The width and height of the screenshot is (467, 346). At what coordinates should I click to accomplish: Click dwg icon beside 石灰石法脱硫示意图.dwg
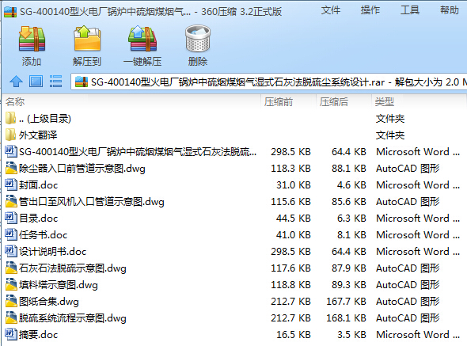pos(11,268)
